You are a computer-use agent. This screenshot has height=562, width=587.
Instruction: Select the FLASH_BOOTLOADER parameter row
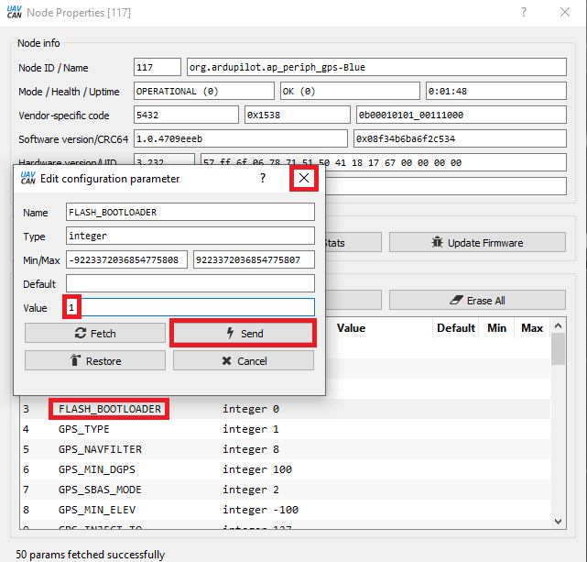(110, 409)
